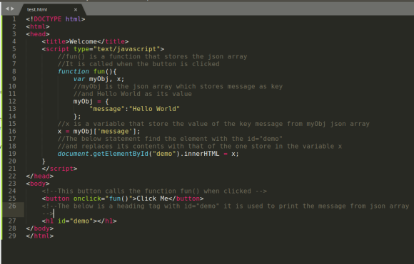Click the opening html tag on line 2
The image size is (414, 264).
coord(38,26)
